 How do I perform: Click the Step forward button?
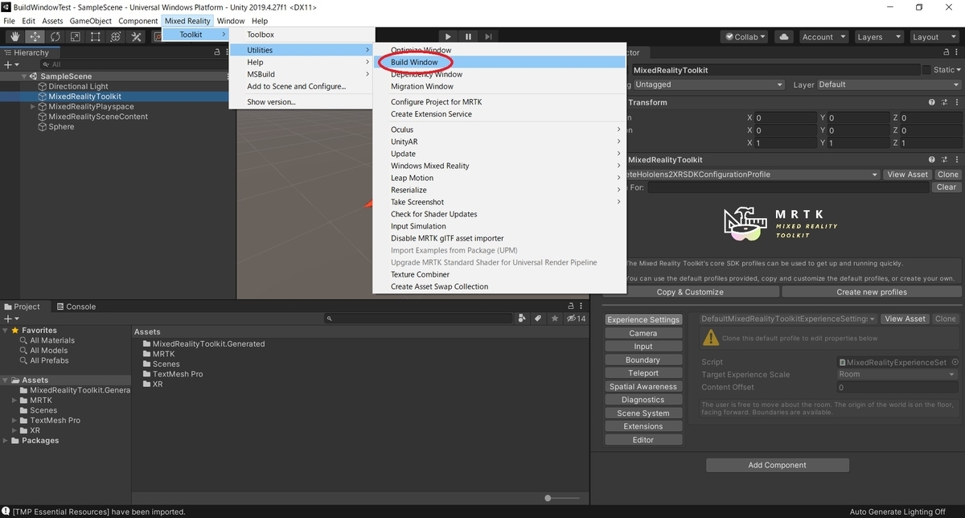[x=488, y=37]
